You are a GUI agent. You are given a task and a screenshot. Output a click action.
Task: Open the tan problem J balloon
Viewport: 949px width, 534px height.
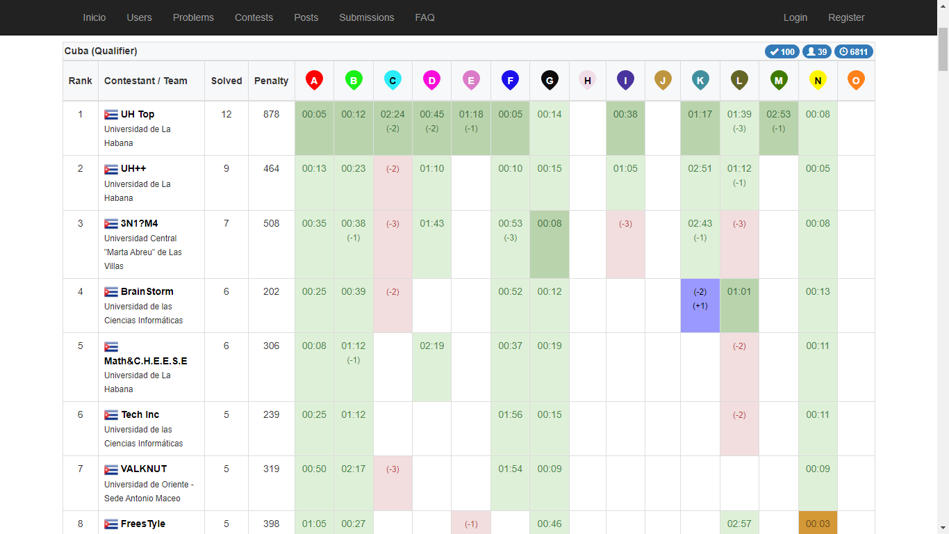pyautogui.click(x=663, y=81)
